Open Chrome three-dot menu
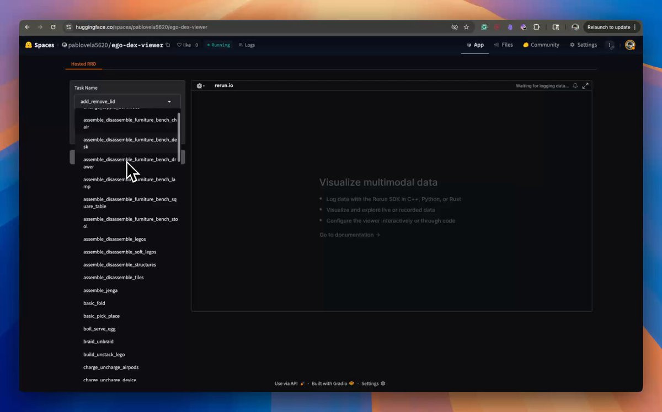Image resolution: width=662 pixels, height=412 pixels. pyautogui.click(x=635, y=27)
